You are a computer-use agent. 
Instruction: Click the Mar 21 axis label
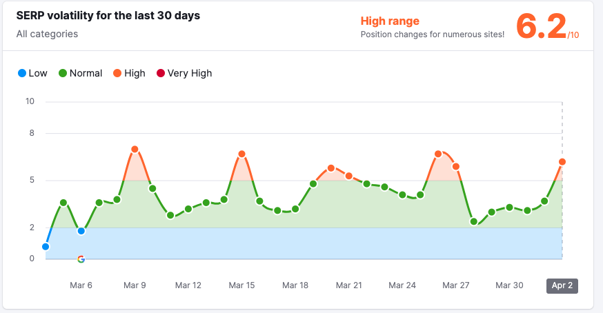[x=349, y=285]
